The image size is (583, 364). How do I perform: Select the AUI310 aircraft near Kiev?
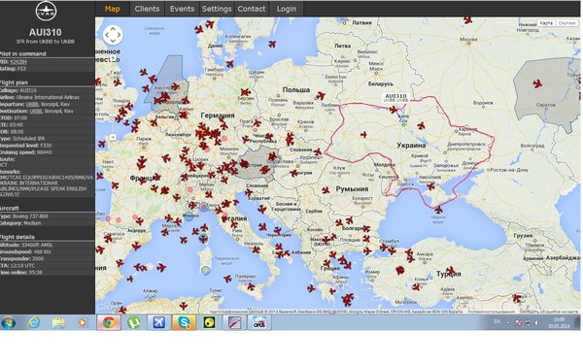click(x=394, y=110)
